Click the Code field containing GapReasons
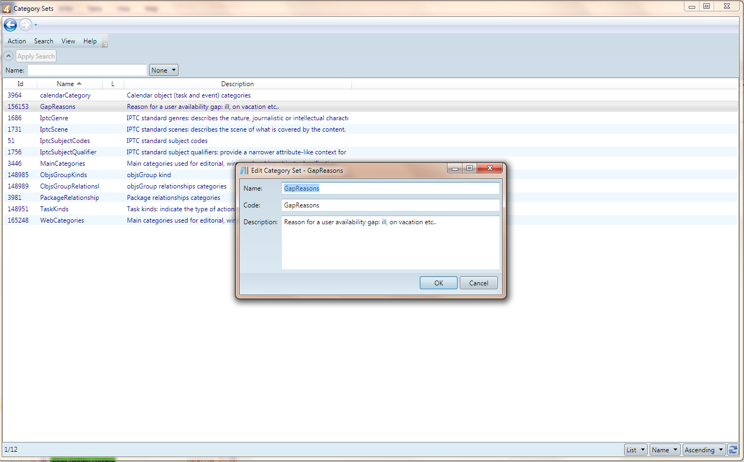Screen dimensions: 744x462 (x=390, y=205)
